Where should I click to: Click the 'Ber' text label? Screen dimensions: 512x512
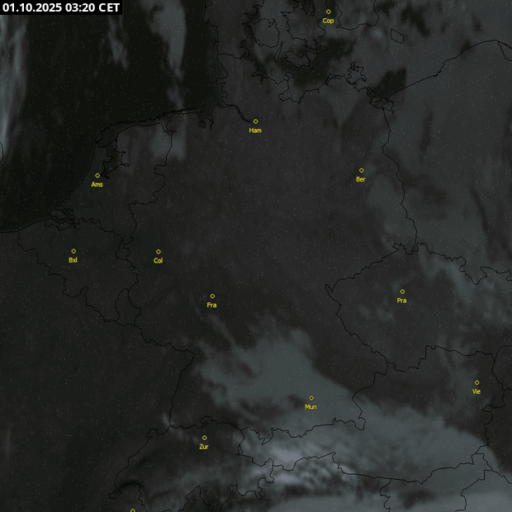[x=361, y=179]
